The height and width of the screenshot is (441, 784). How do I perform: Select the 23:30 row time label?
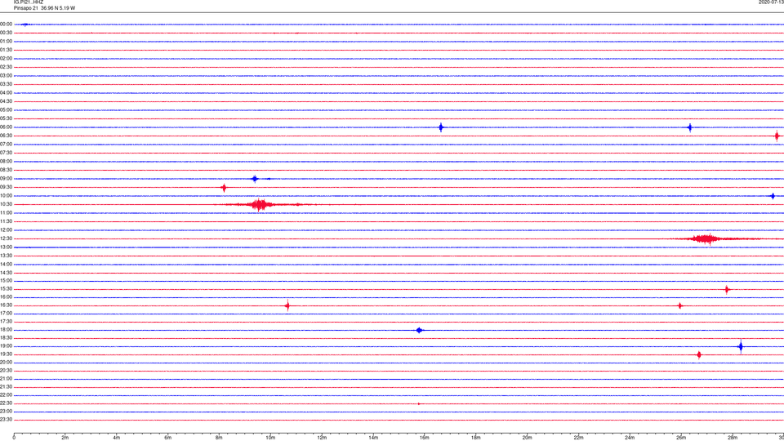point(6,420)
